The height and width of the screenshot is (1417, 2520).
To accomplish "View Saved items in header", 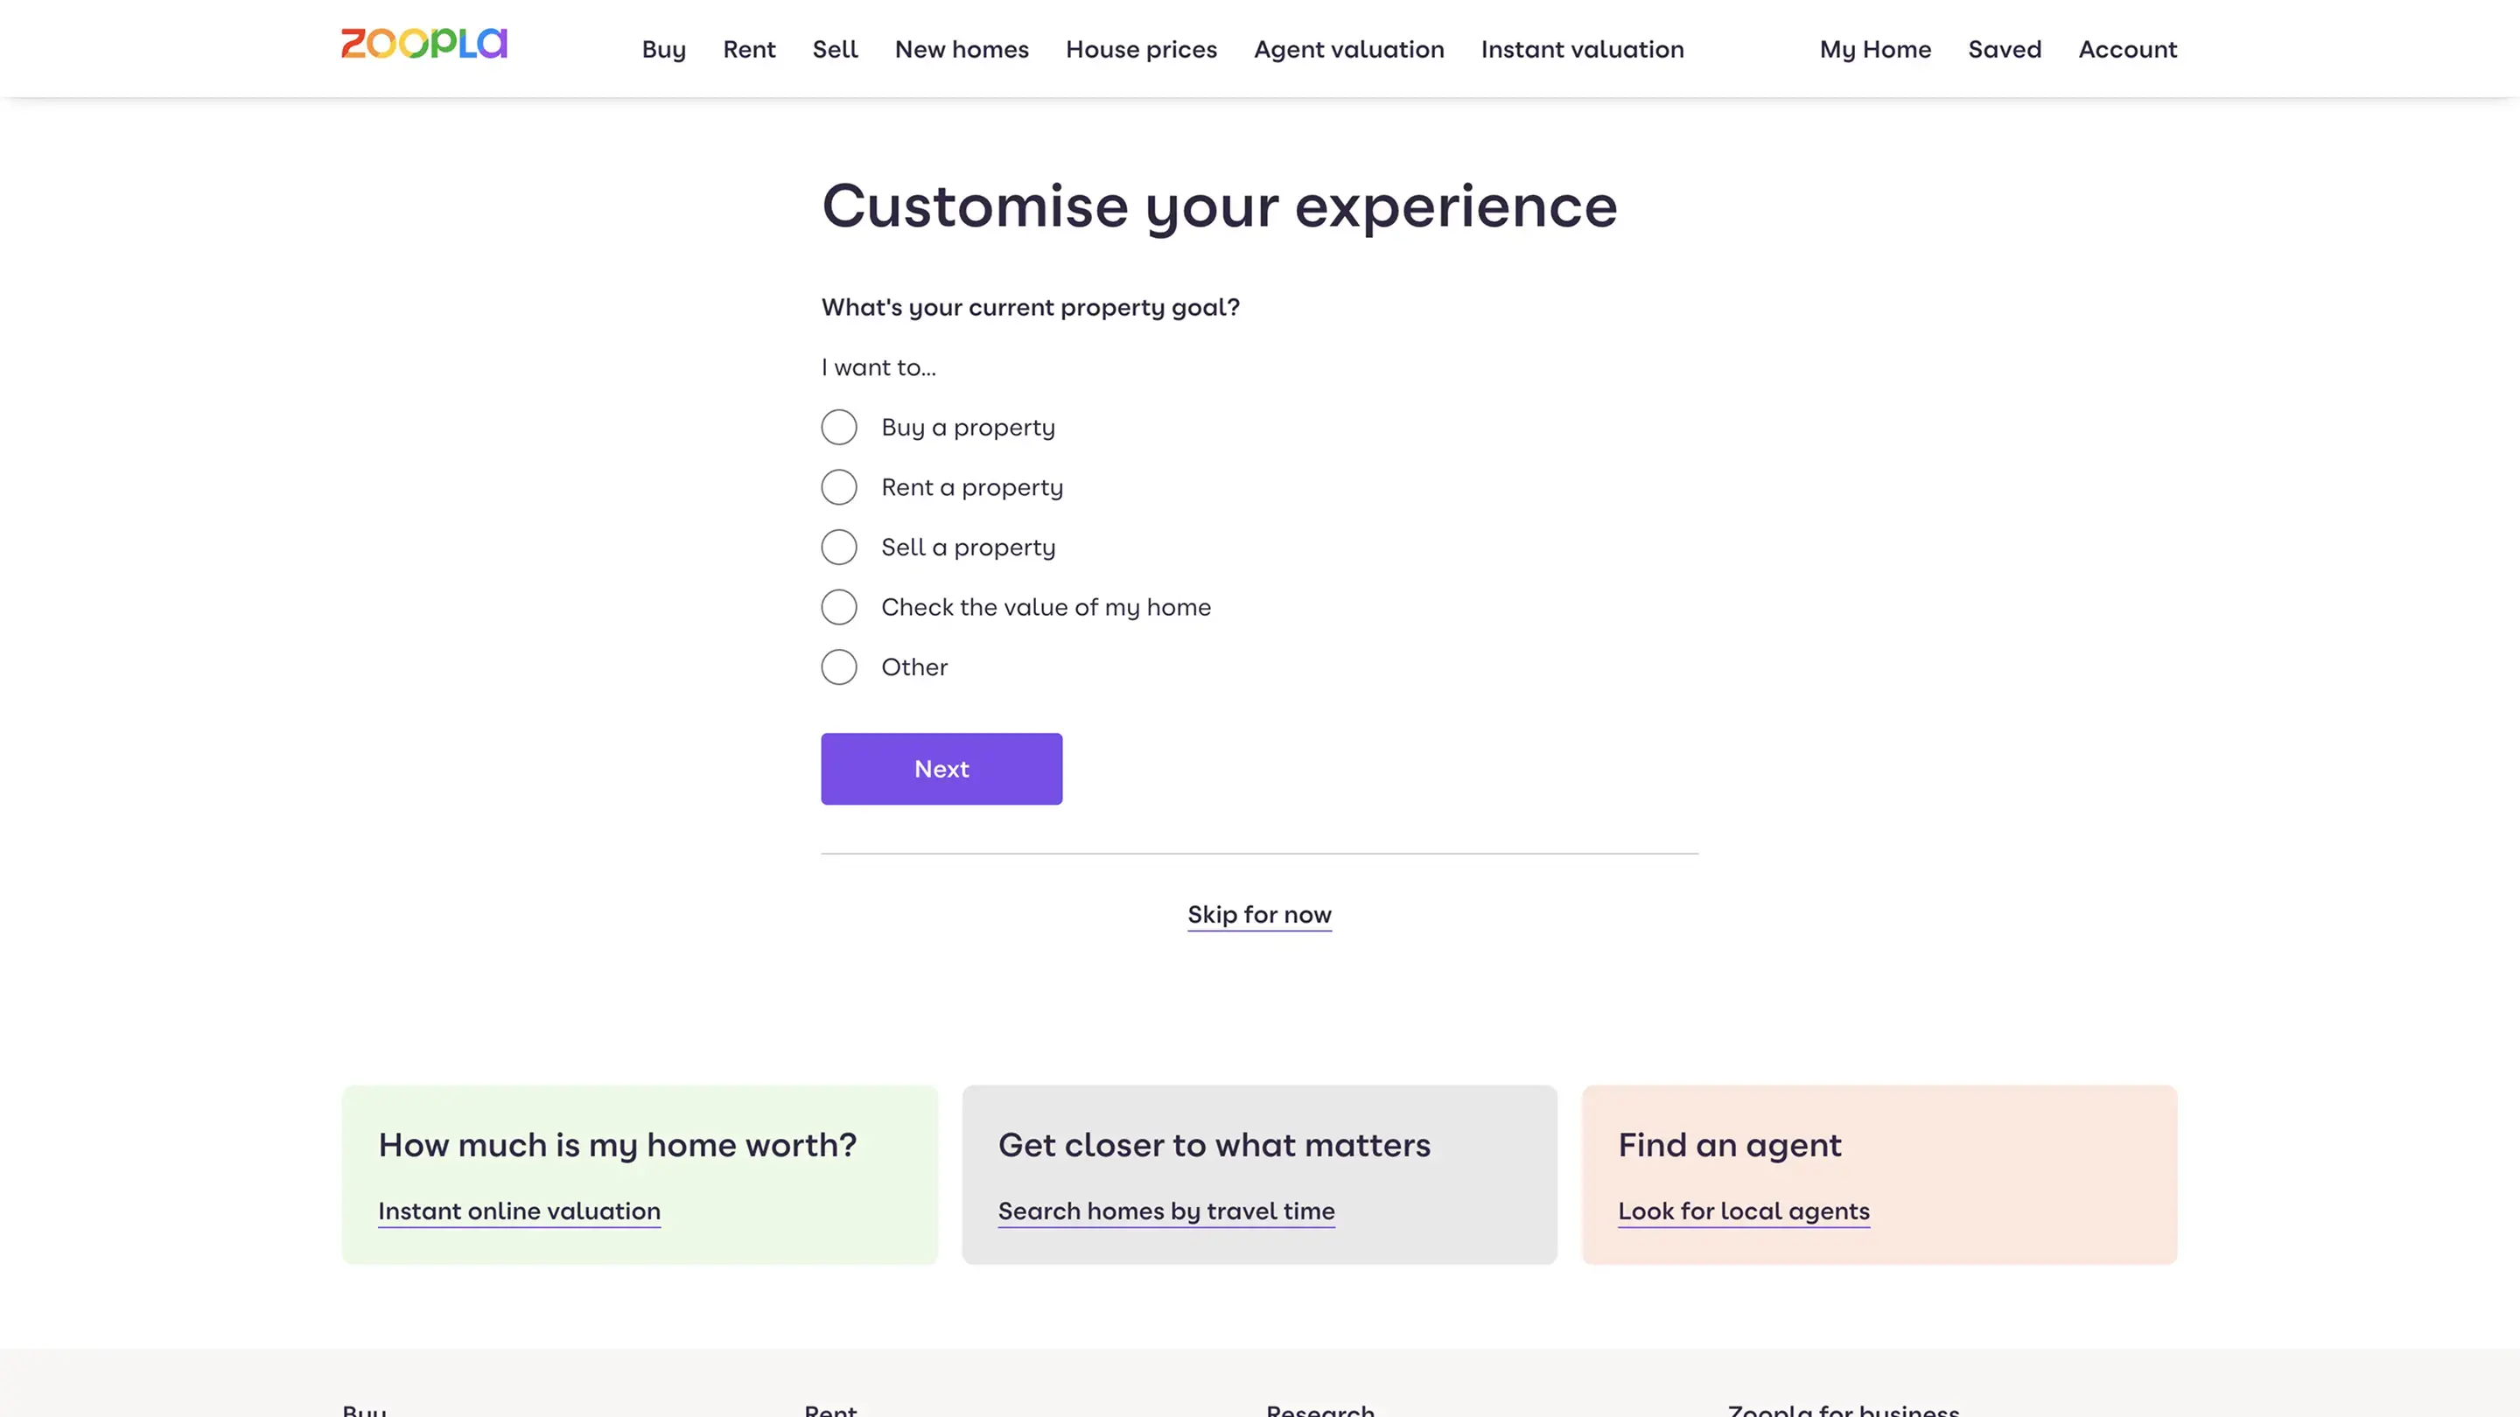I will point(2005,49).
